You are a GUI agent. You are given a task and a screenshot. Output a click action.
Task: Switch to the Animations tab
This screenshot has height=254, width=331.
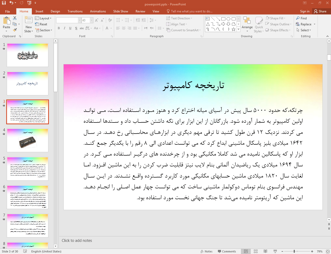pos(98,11)
